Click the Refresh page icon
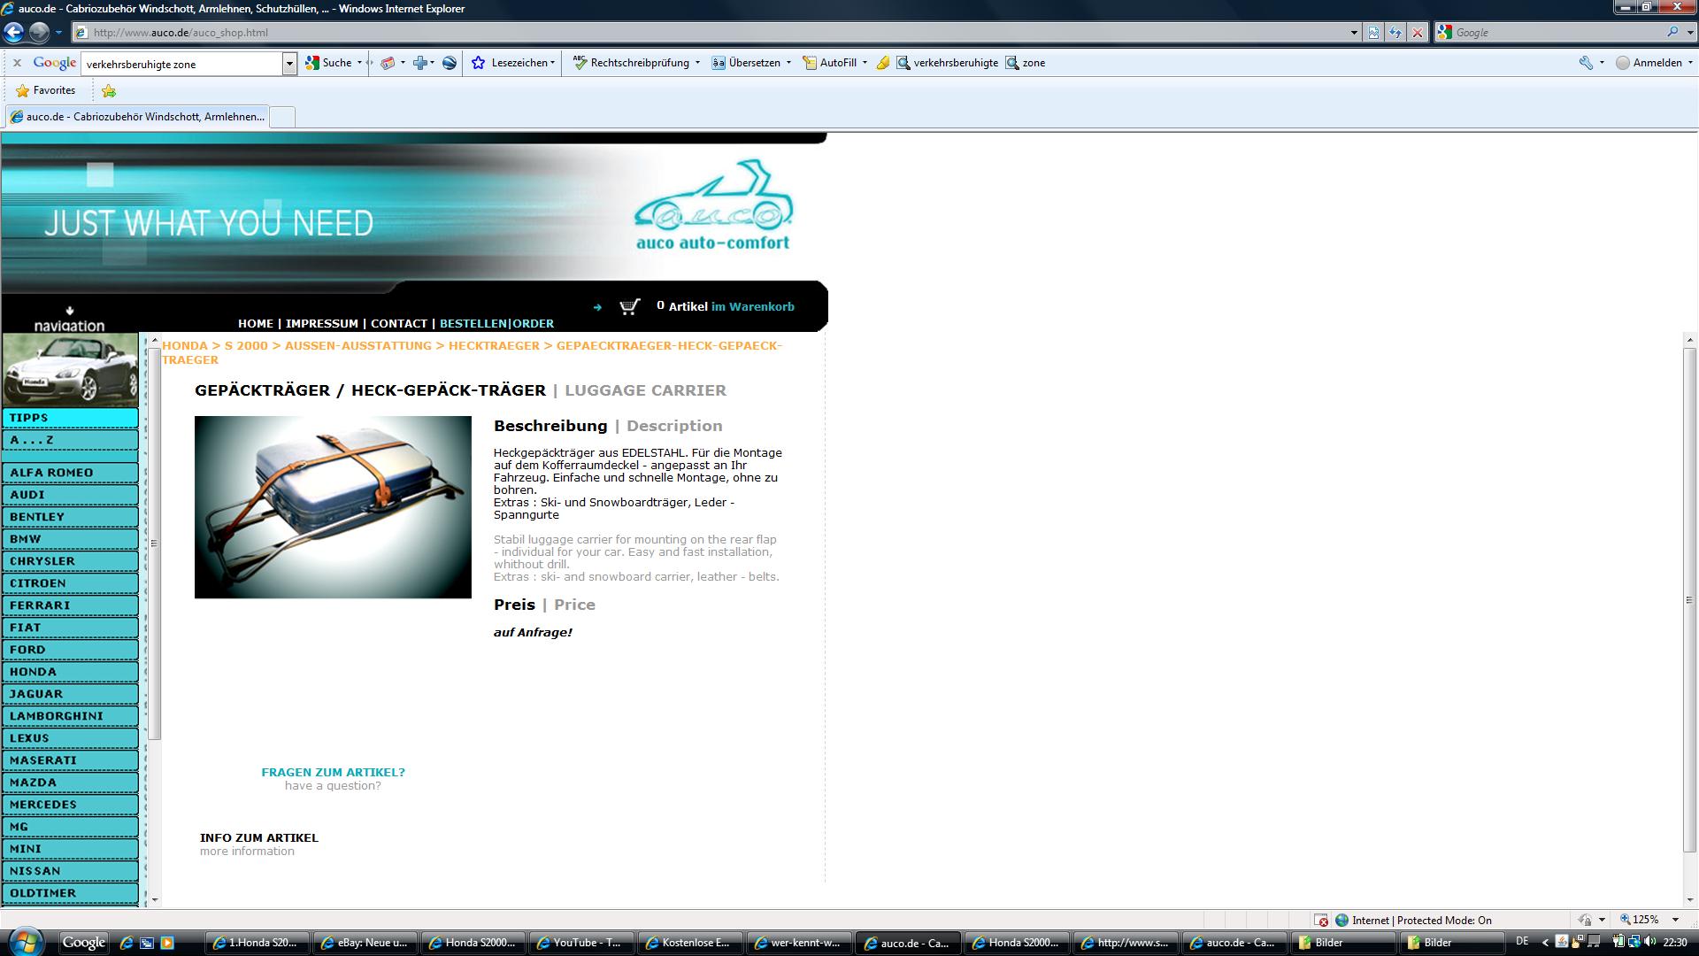 coord(1395,33)
